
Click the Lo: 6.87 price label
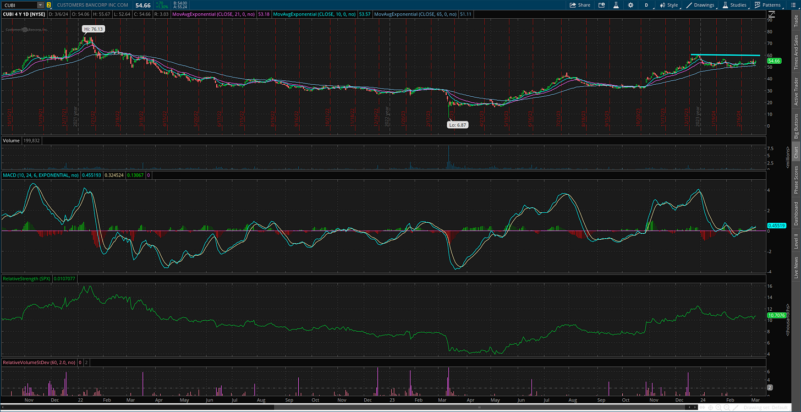(458, 125)
